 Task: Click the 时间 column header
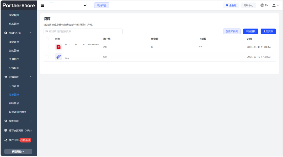point(249,39)
